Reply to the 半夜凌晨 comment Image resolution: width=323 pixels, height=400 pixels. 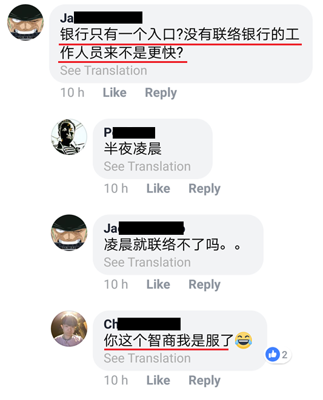[x=204, y=189]
